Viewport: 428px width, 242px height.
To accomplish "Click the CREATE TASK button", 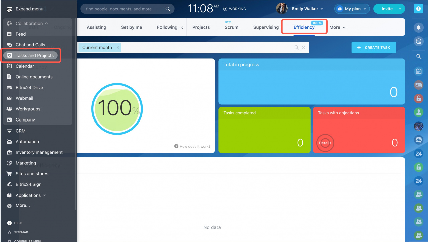I will [x=373, y=47].
